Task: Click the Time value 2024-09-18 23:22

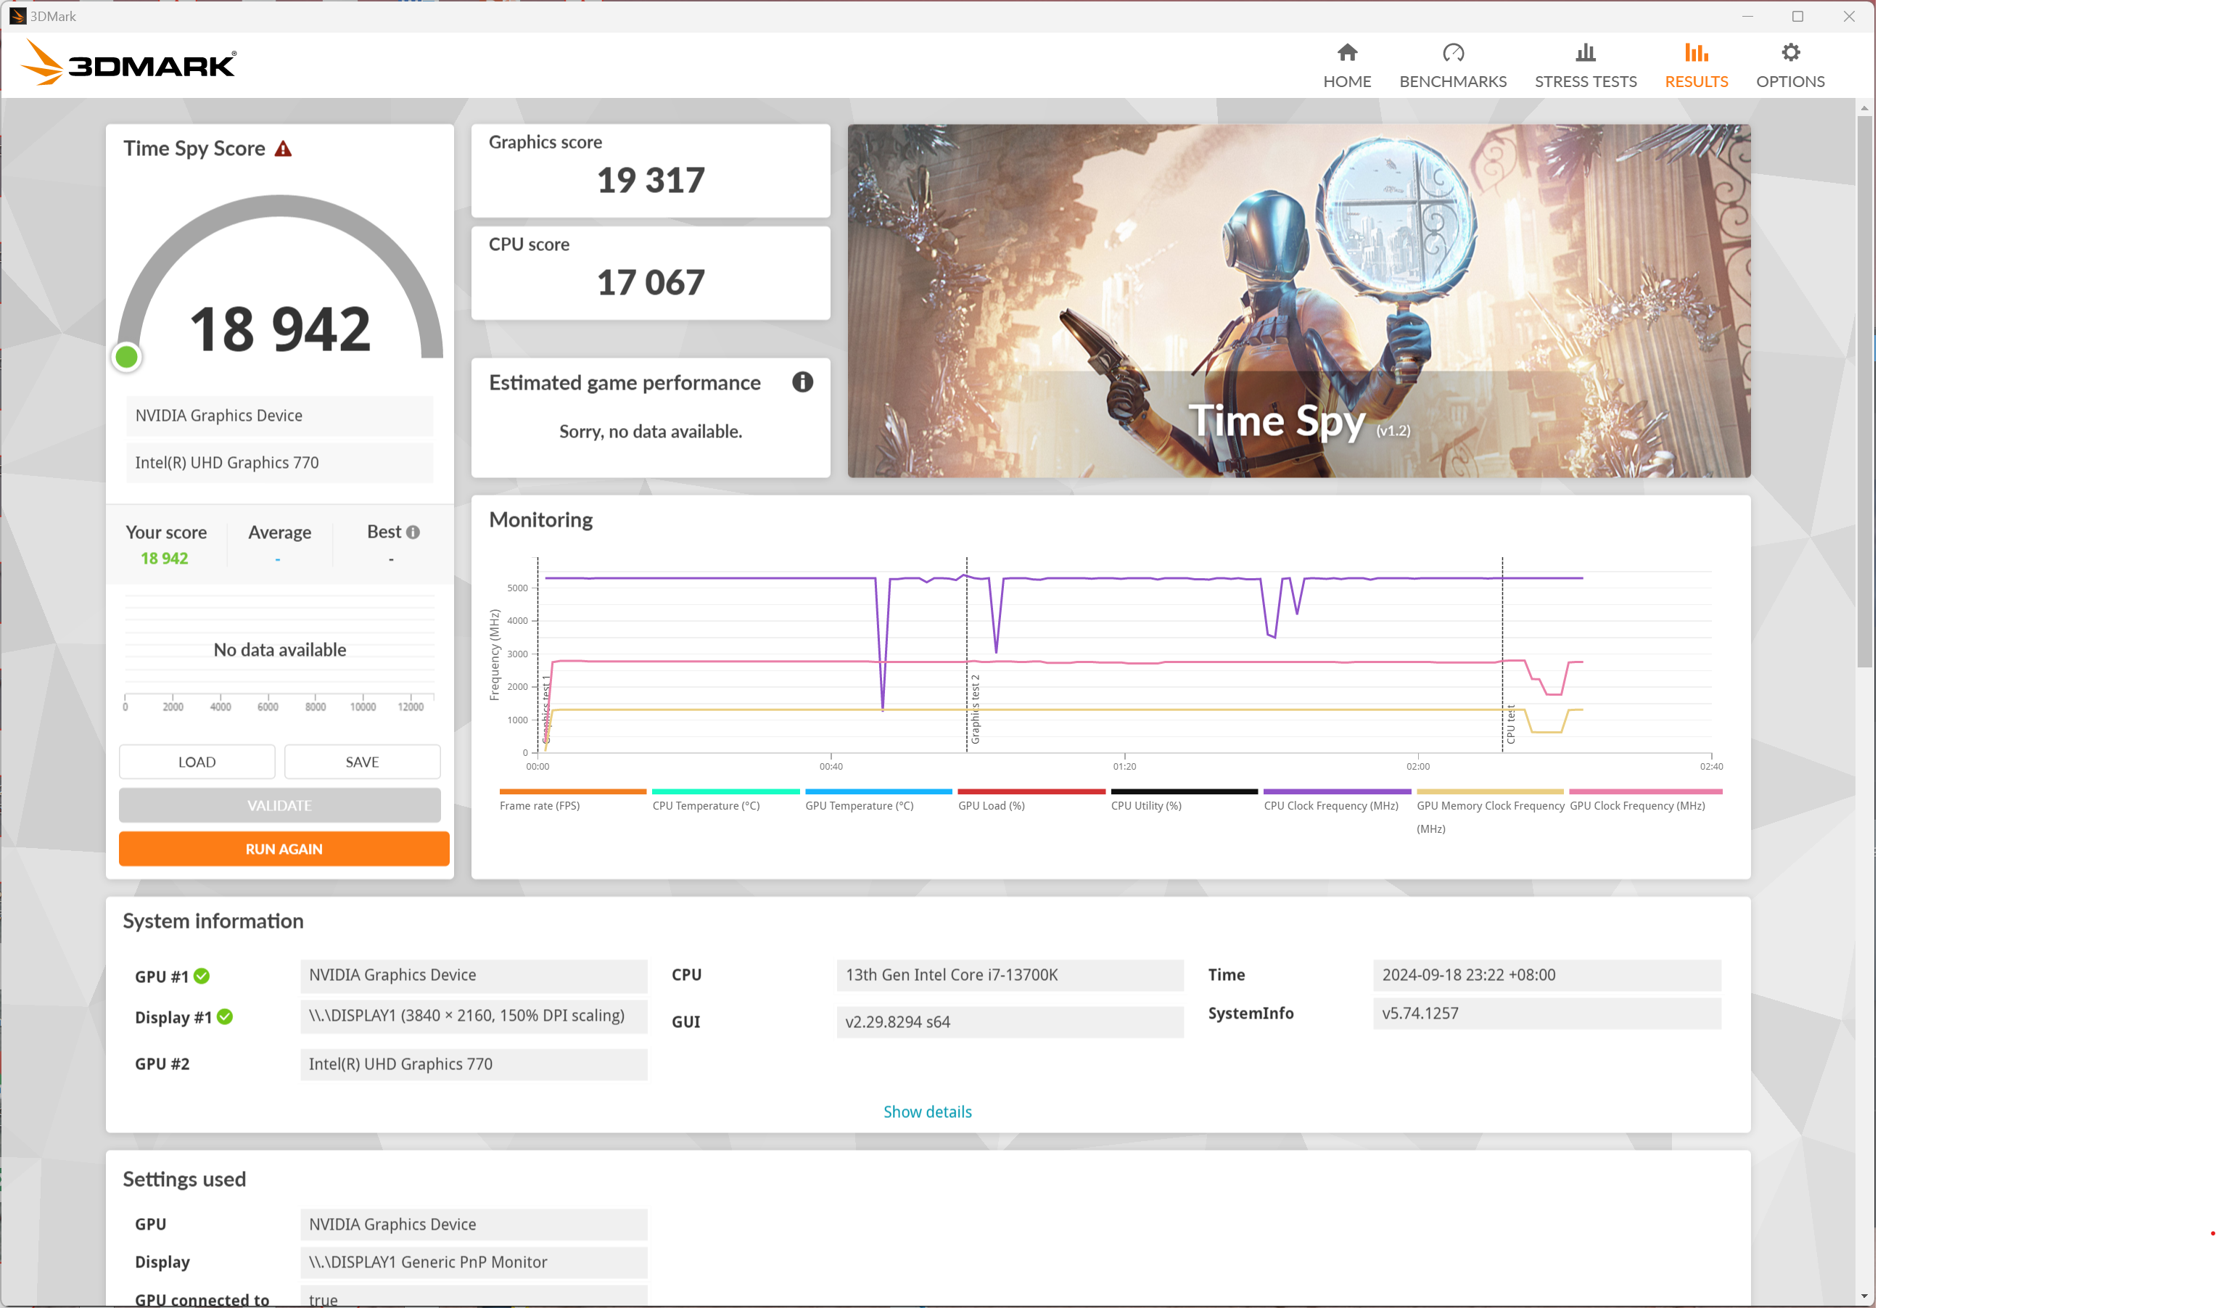Action: 1546,976
